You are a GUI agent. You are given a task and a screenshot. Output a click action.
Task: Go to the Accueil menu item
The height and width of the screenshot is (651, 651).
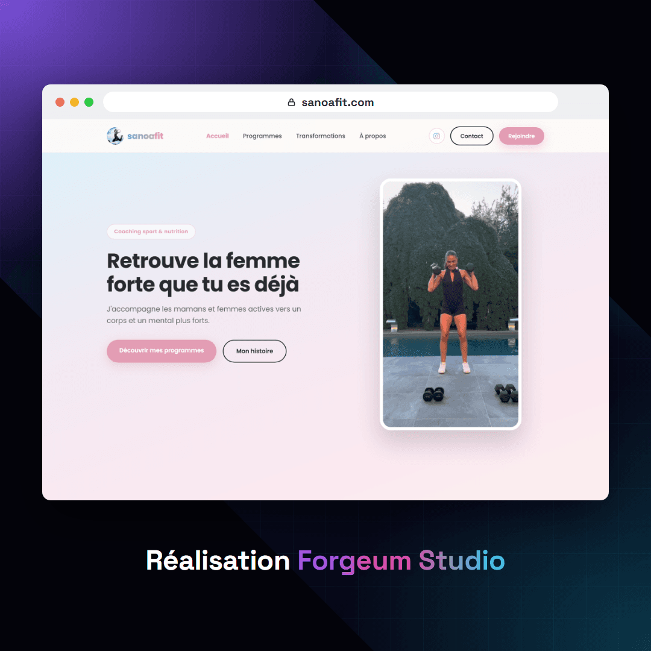click(217, 136)
